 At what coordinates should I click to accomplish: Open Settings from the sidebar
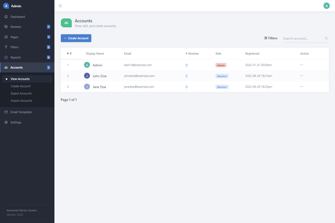[x=16, y=122]
